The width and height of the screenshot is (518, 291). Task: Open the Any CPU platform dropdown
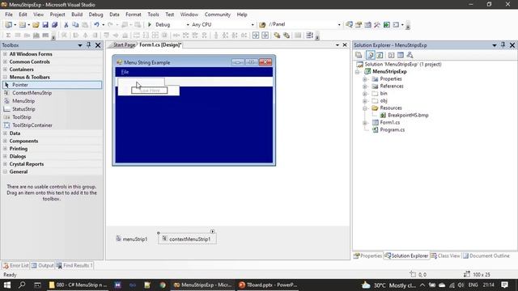[x=253, y=25]
